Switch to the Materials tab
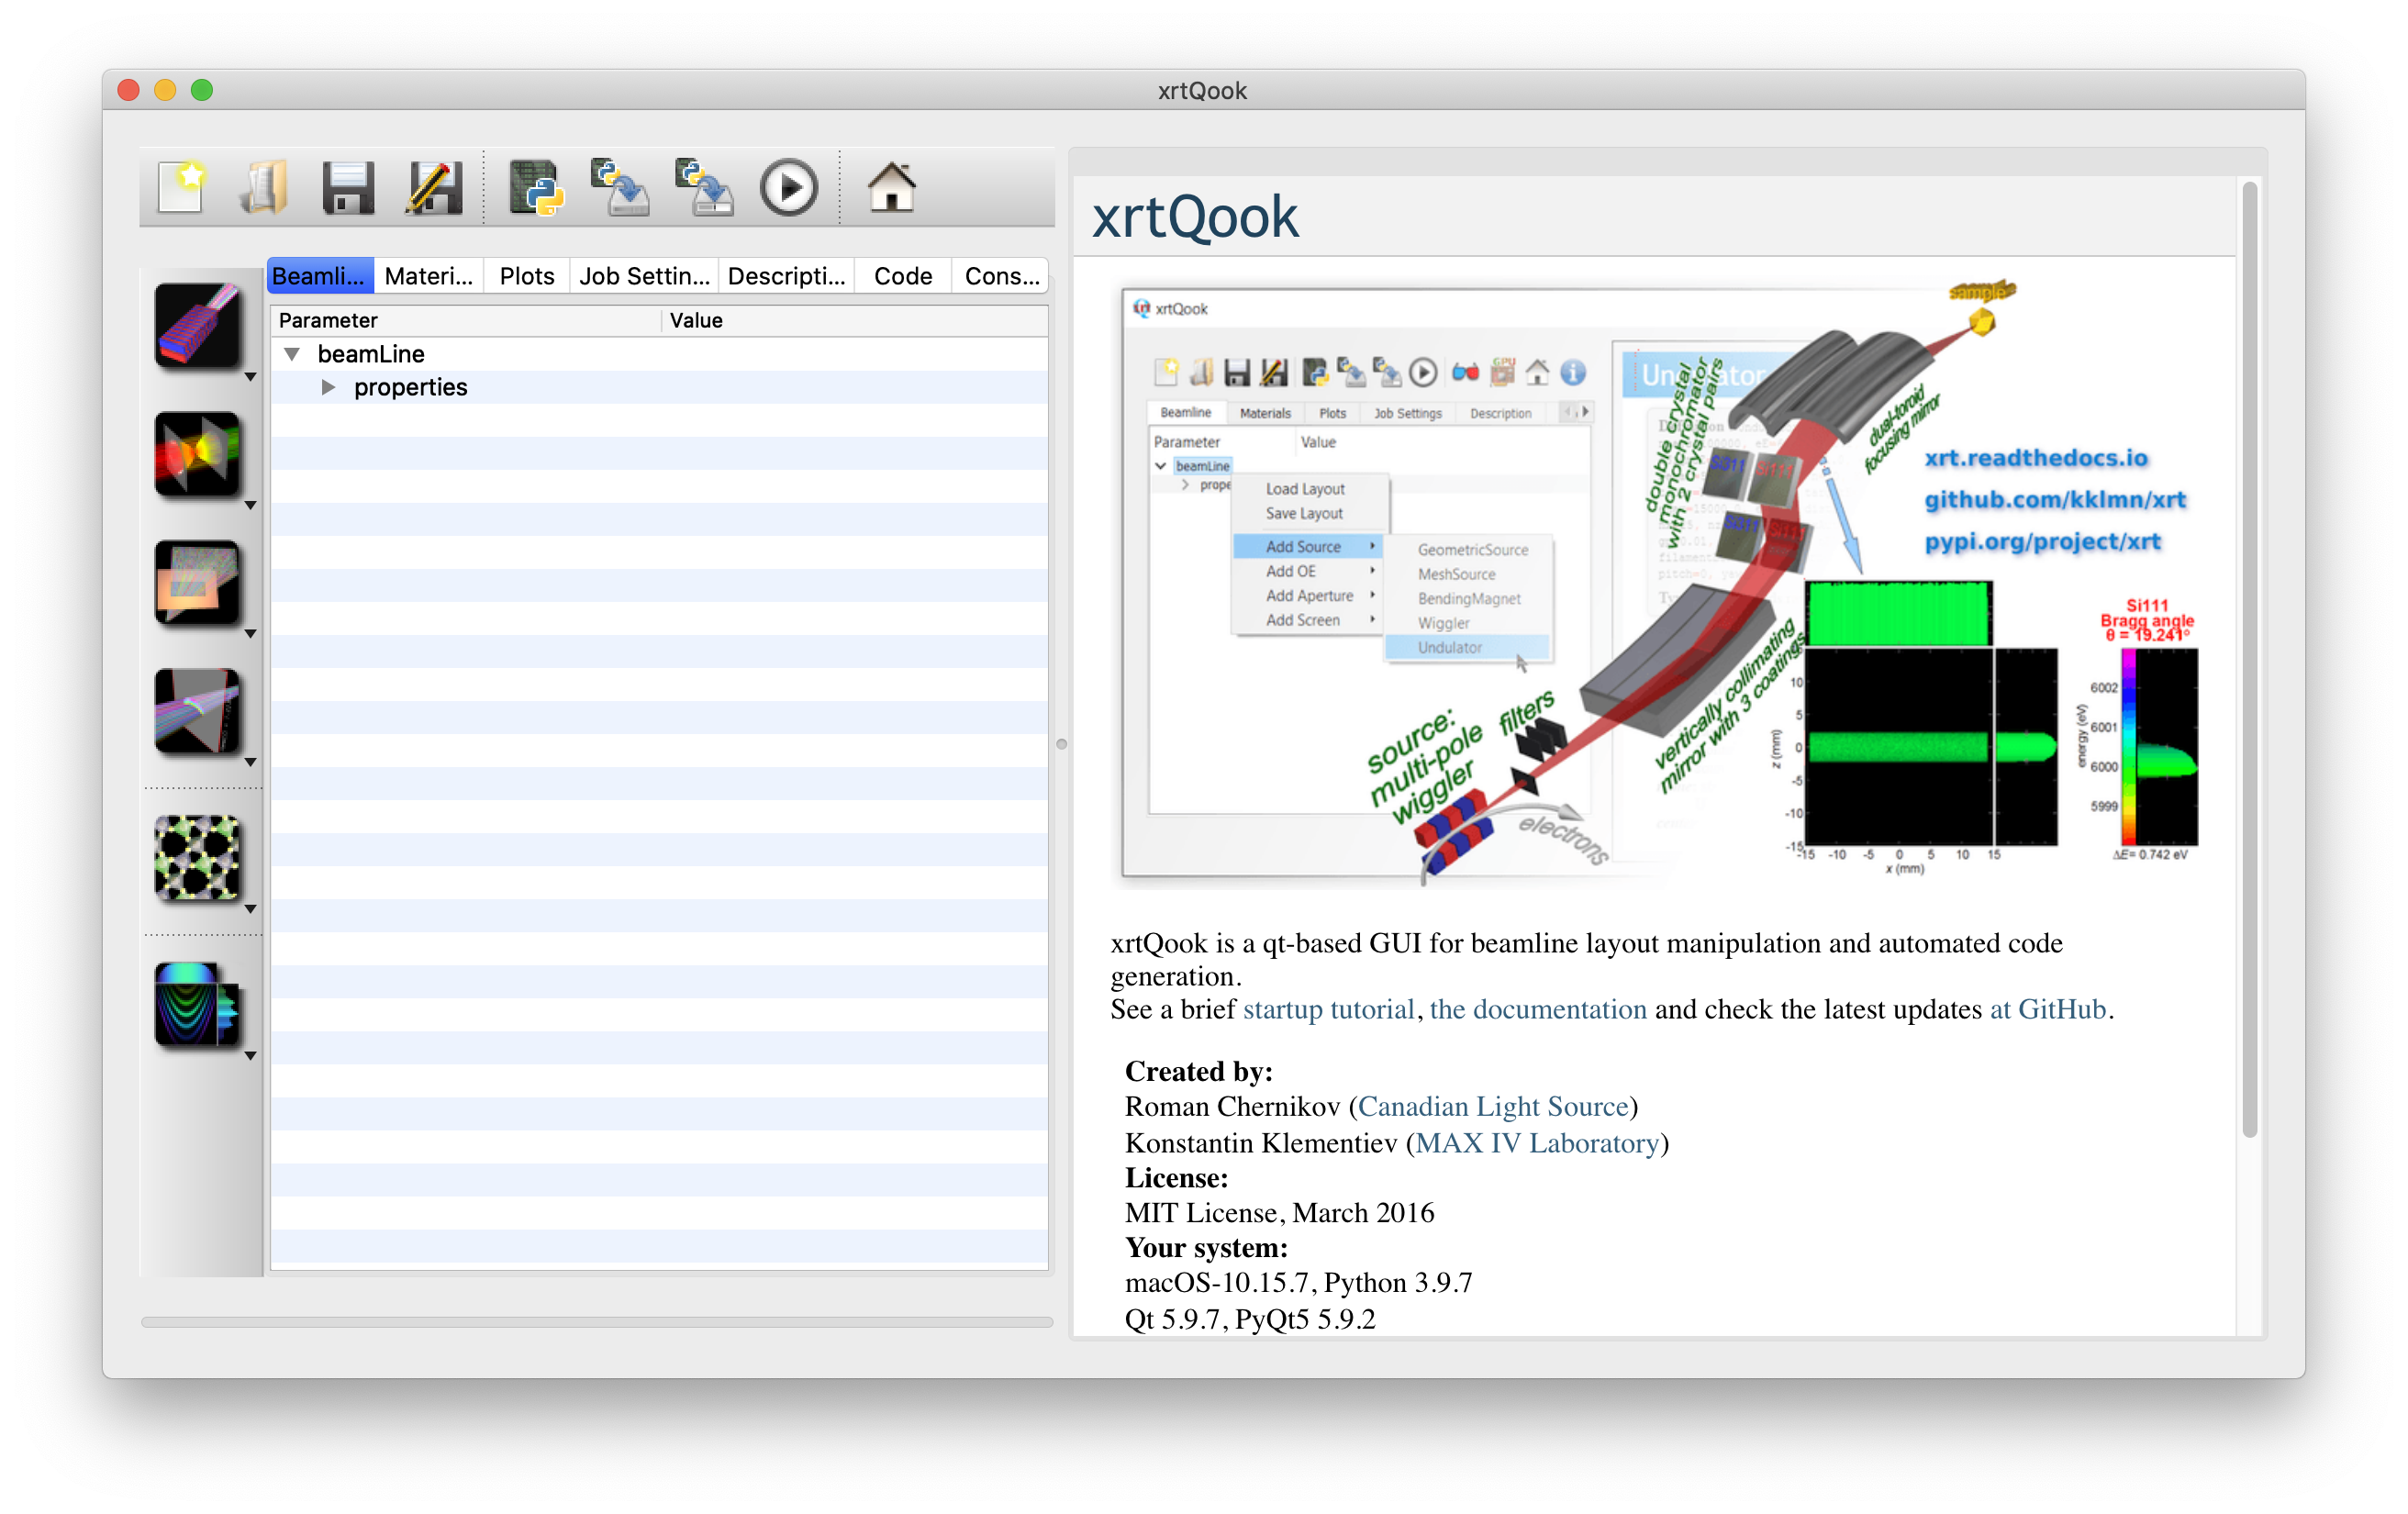The image size is (2408, 1514). coord(429,276)
